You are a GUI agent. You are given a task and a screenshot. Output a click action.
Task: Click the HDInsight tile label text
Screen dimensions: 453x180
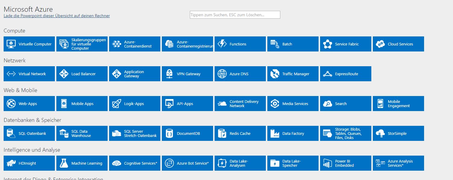click(27, 163)
